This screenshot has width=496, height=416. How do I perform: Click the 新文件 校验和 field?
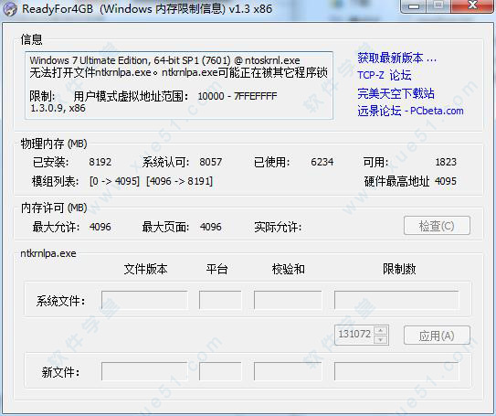pos(288,371)
